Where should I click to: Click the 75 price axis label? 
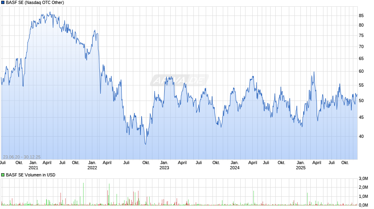click(x=361, y=36)
